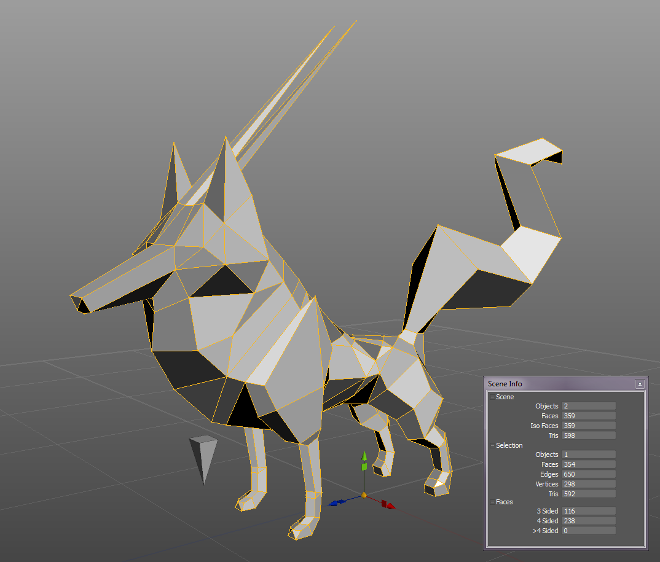Collapse the Selection section in Scene Info

tap(492, 445)
